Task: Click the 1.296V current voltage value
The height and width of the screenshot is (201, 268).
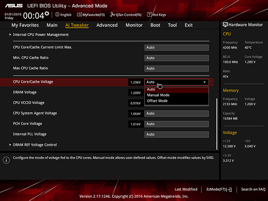Action: point(136,82)
